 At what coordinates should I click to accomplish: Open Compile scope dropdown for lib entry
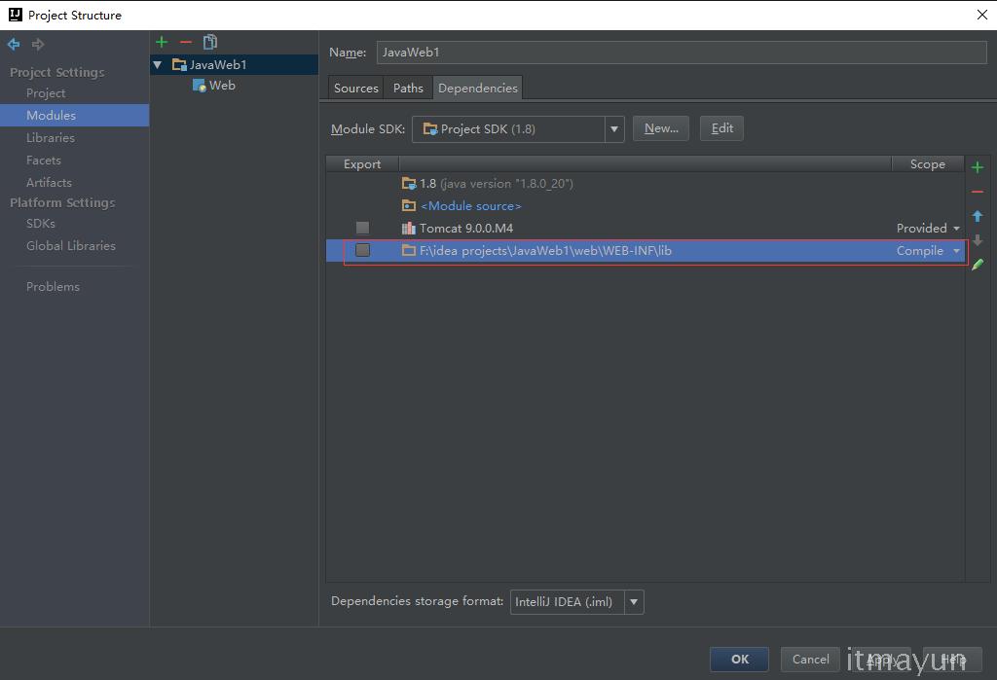[x=956, y=251]
